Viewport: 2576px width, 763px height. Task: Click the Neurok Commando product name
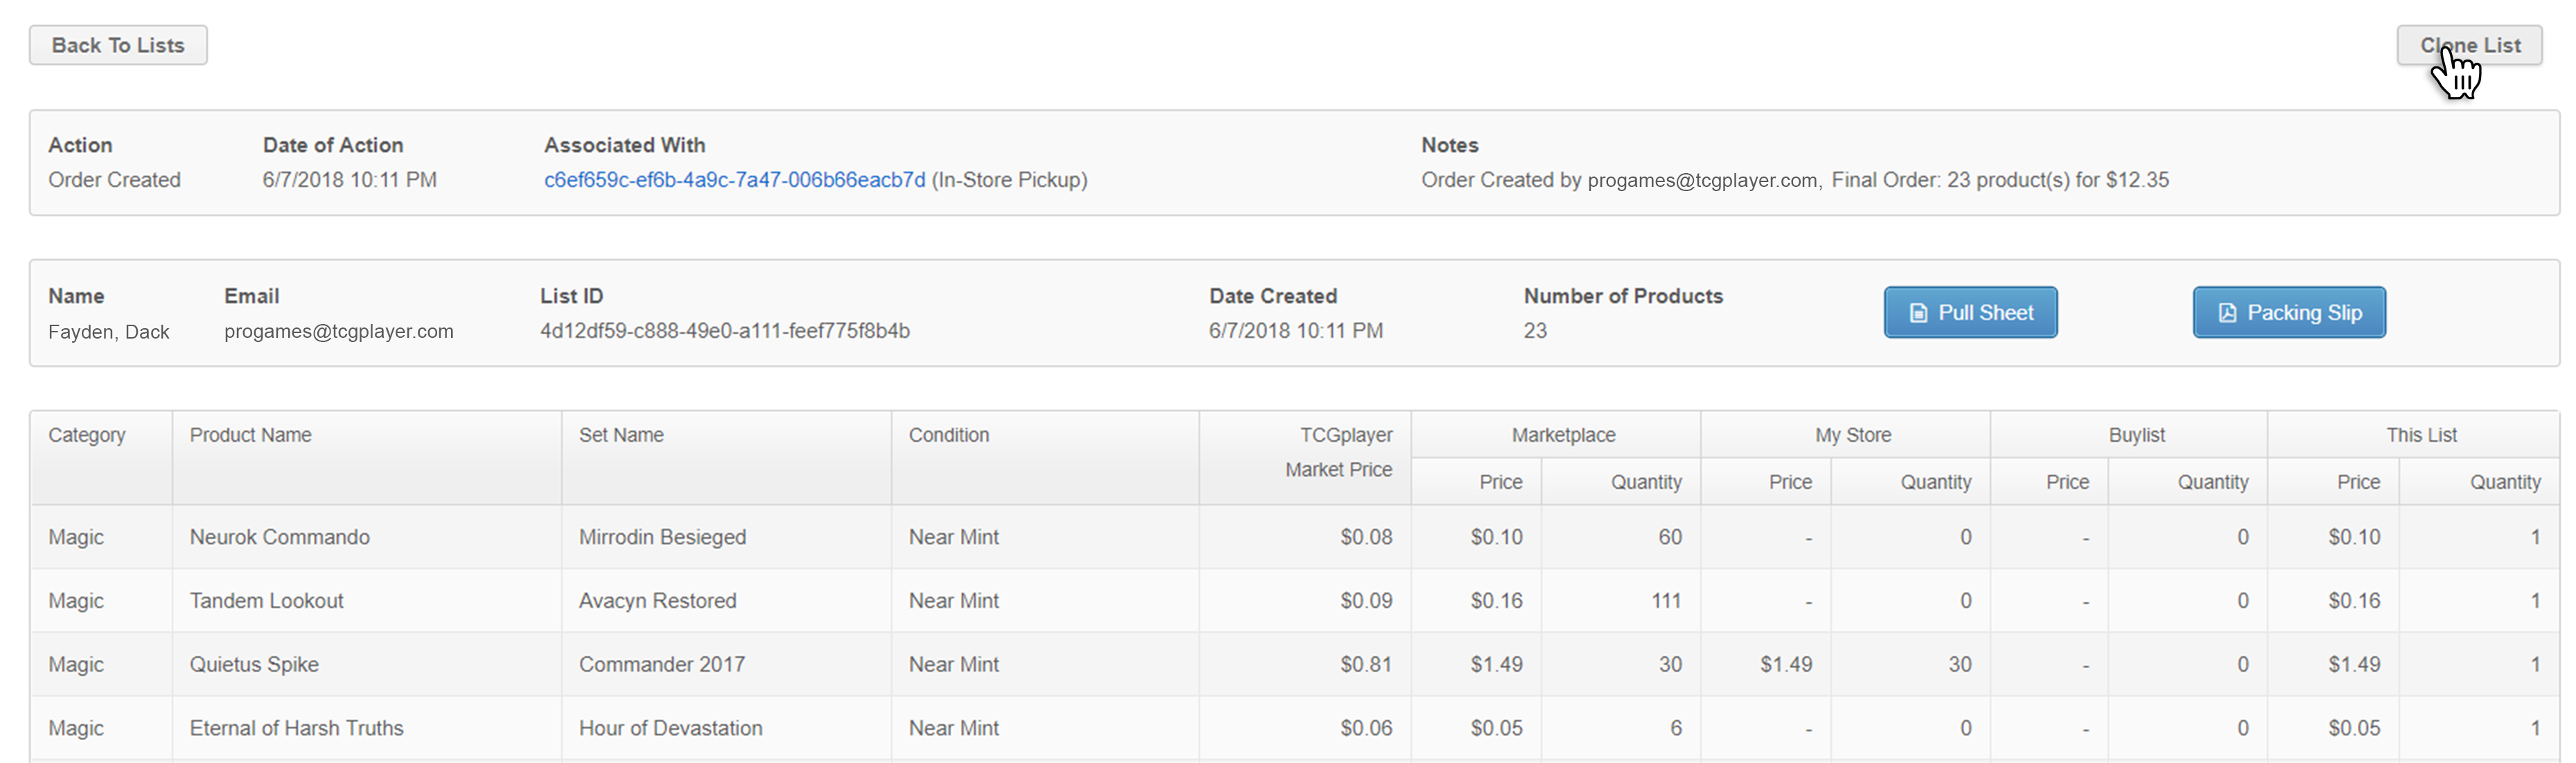pyautogui.click(x=279, y=537)
